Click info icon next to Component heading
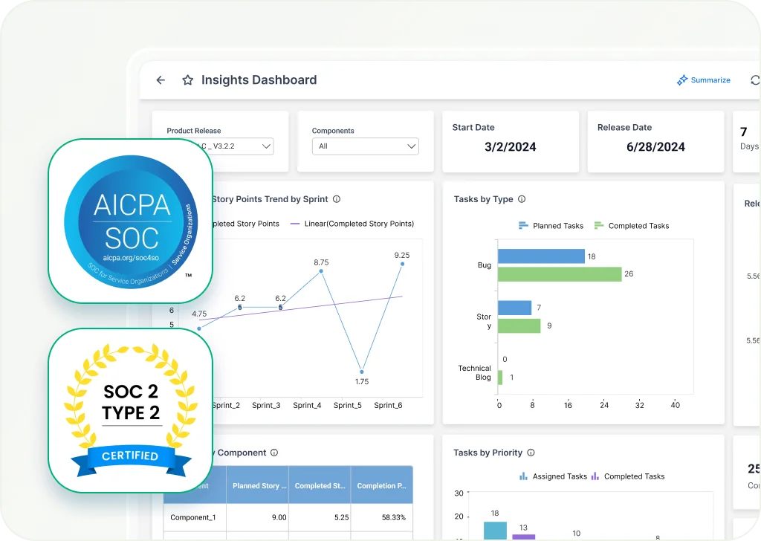 (x=274, y=453)
